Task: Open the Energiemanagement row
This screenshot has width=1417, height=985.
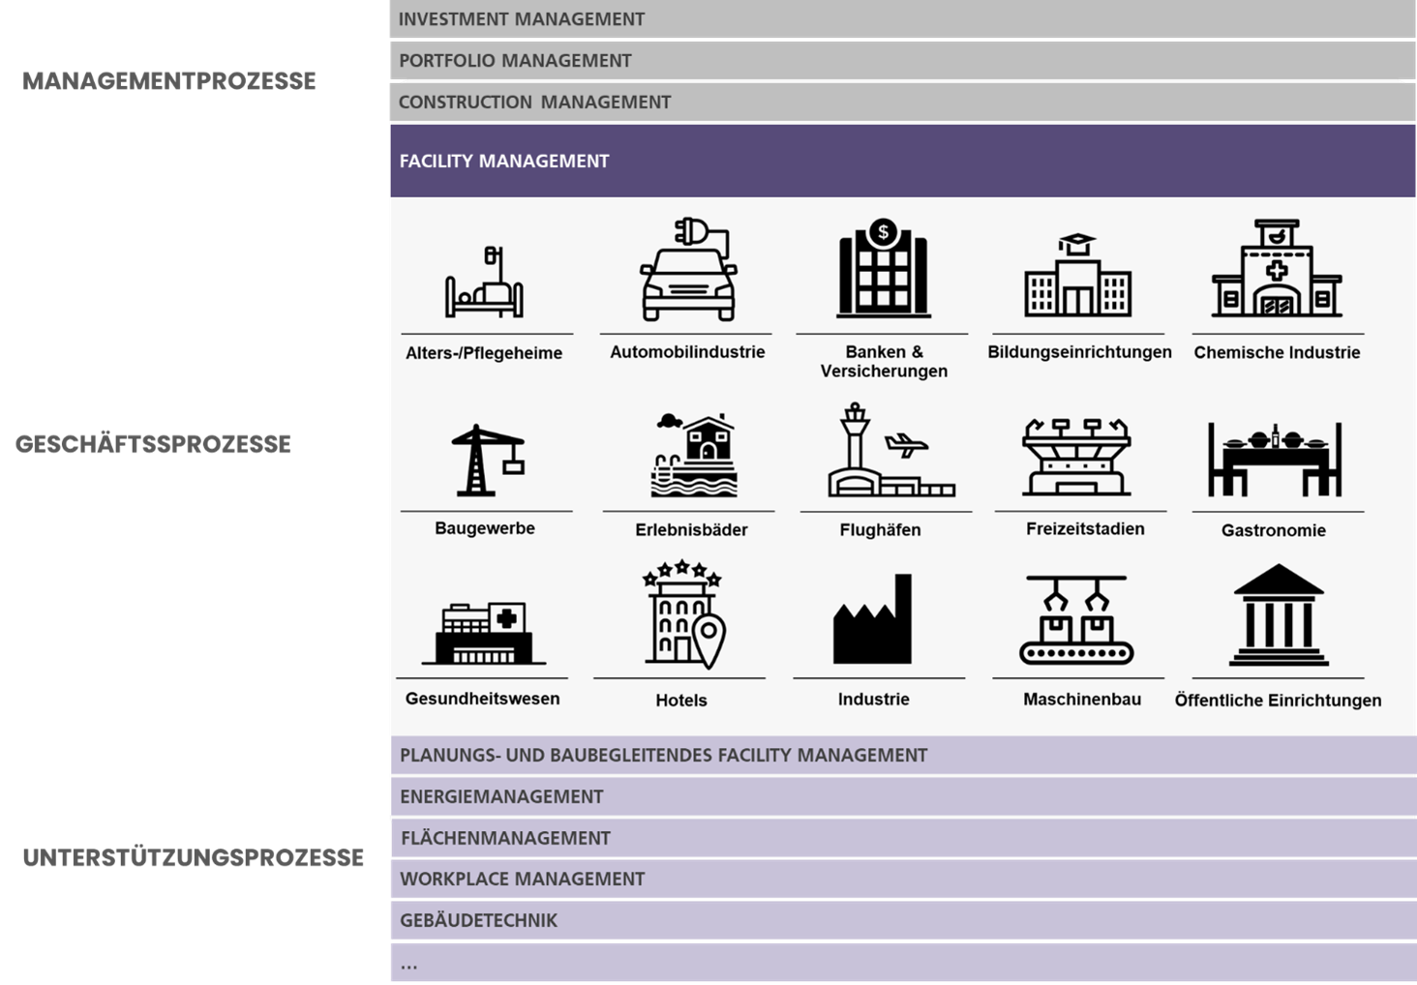Action: point(902,796)
